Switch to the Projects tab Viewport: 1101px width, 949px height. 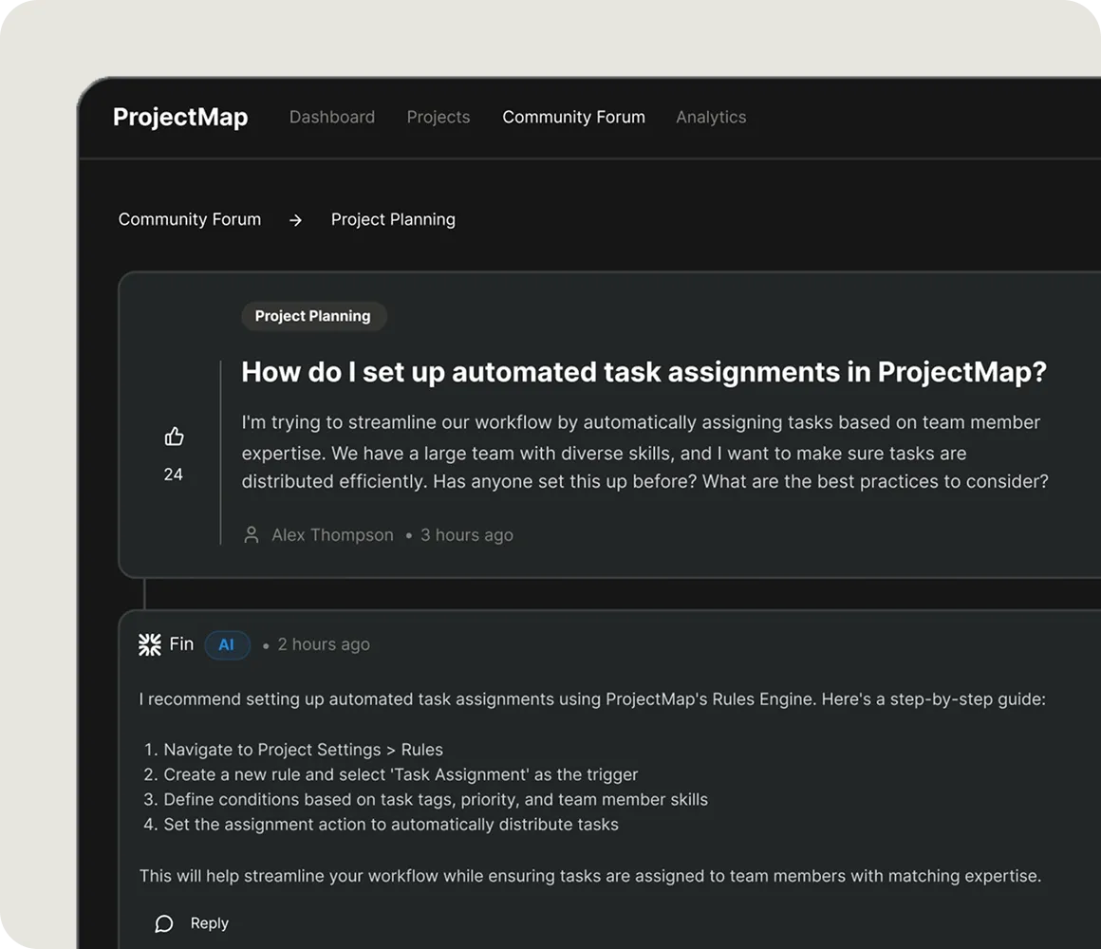(x=439, y=117)
